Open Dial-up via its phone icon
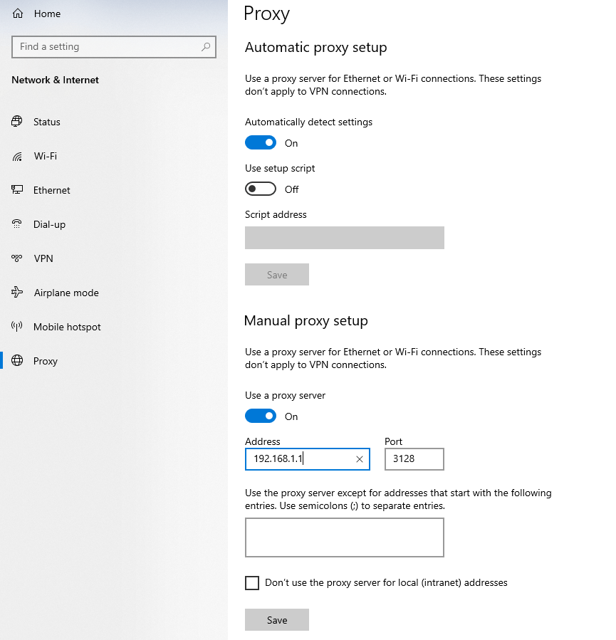Viewport: 616px width, 640px height. tap(17, 224)
